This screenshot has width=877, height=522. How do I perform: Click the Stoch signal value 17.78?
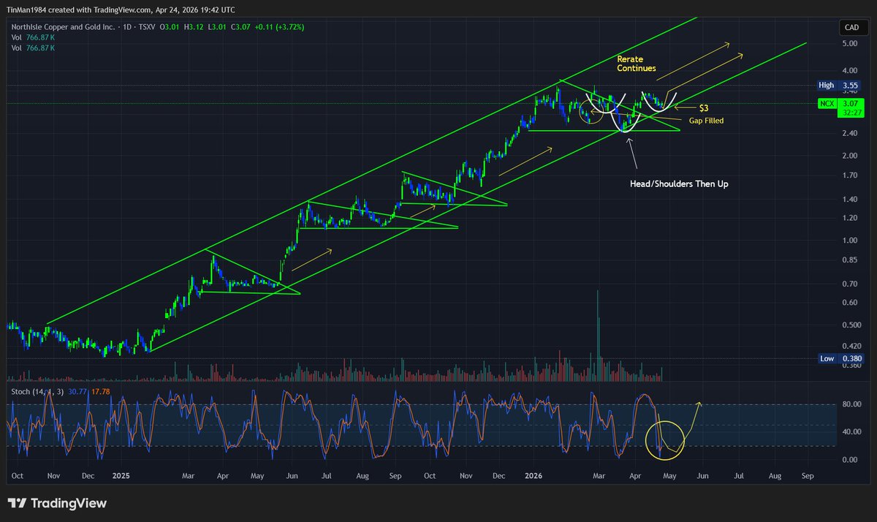pyautogui.click(x=100, y=393)
